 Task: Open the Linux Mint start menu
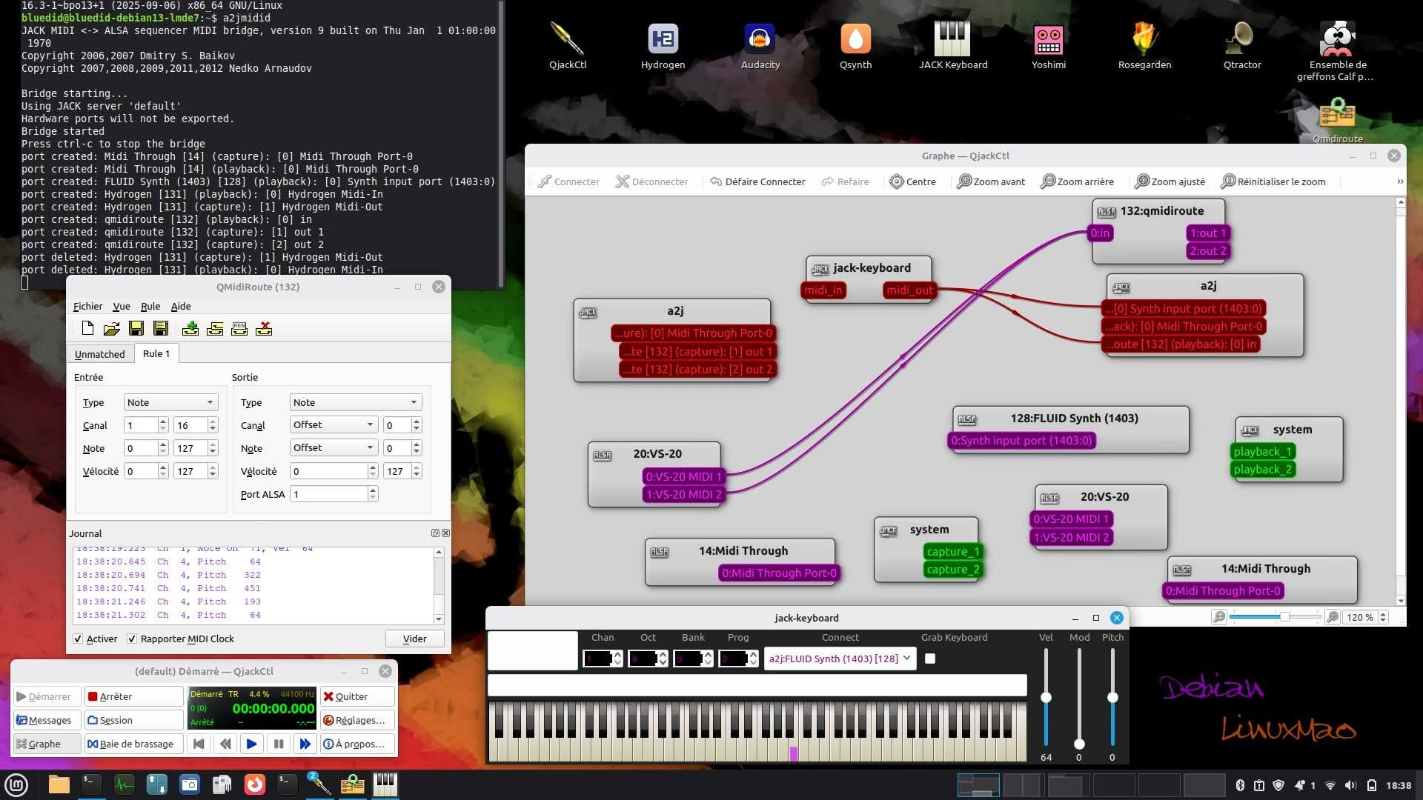point(16,785)
